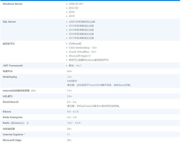Viewport: 182px width, 143px height.
Task: Click the VMWare的 list entry
Action: 75,44
